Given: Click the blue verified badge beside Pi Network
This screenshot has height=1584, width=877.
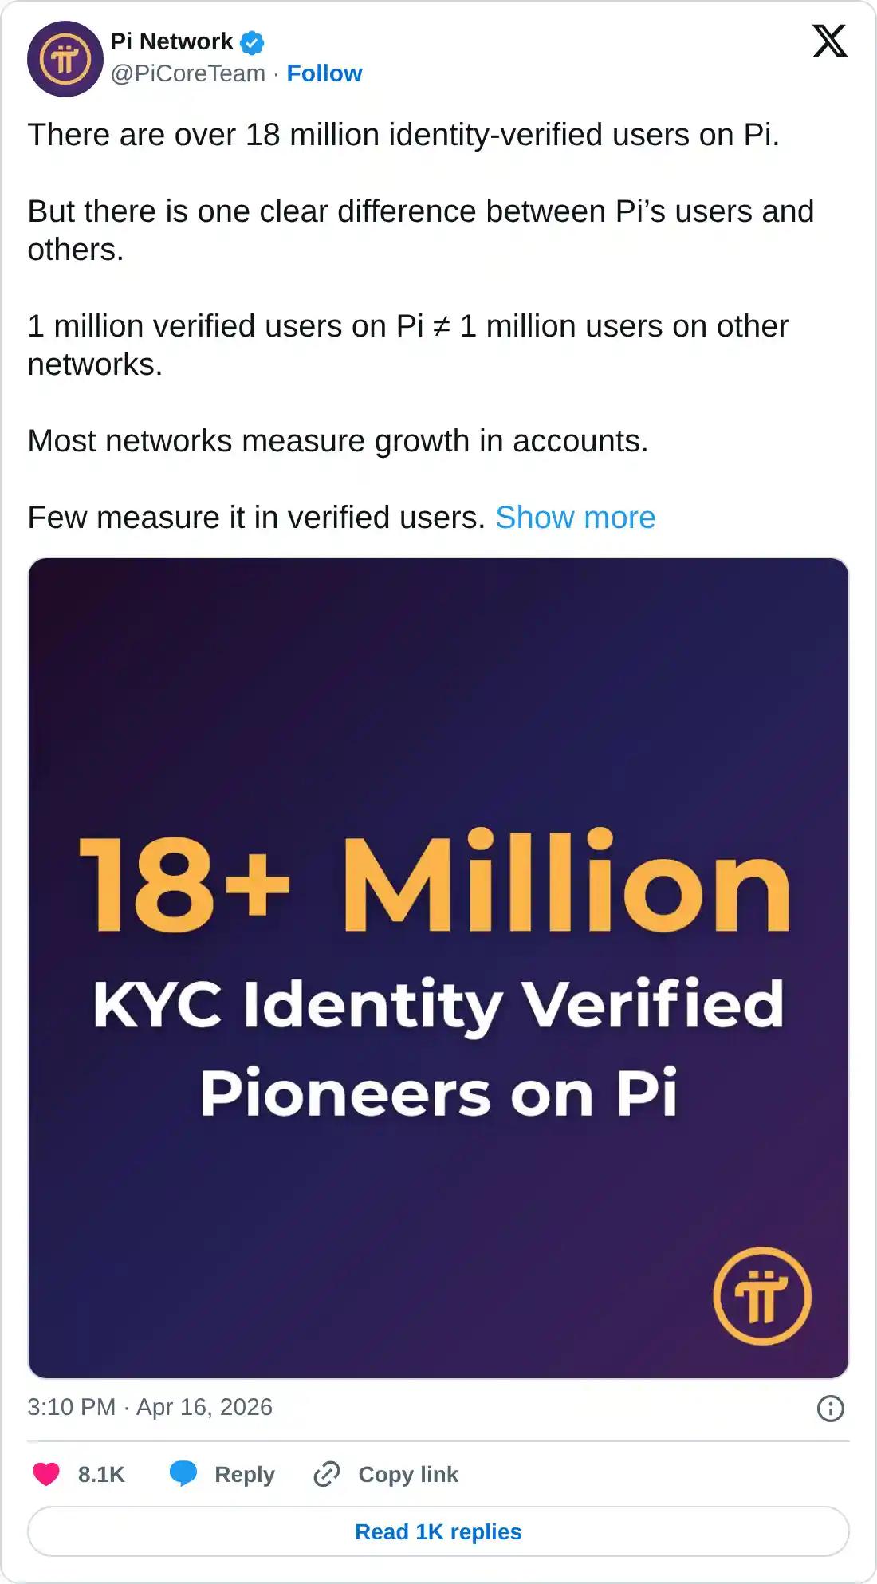Looking at the screenshot, I should pos(251,42).
